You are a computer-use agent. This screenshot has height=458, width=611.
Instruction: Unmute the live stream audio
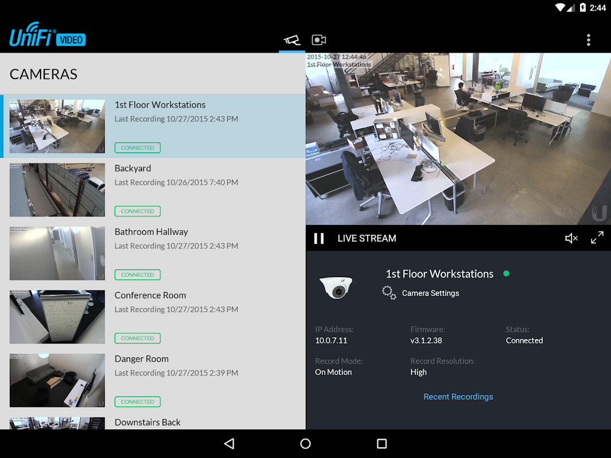(x=571, y=238)
